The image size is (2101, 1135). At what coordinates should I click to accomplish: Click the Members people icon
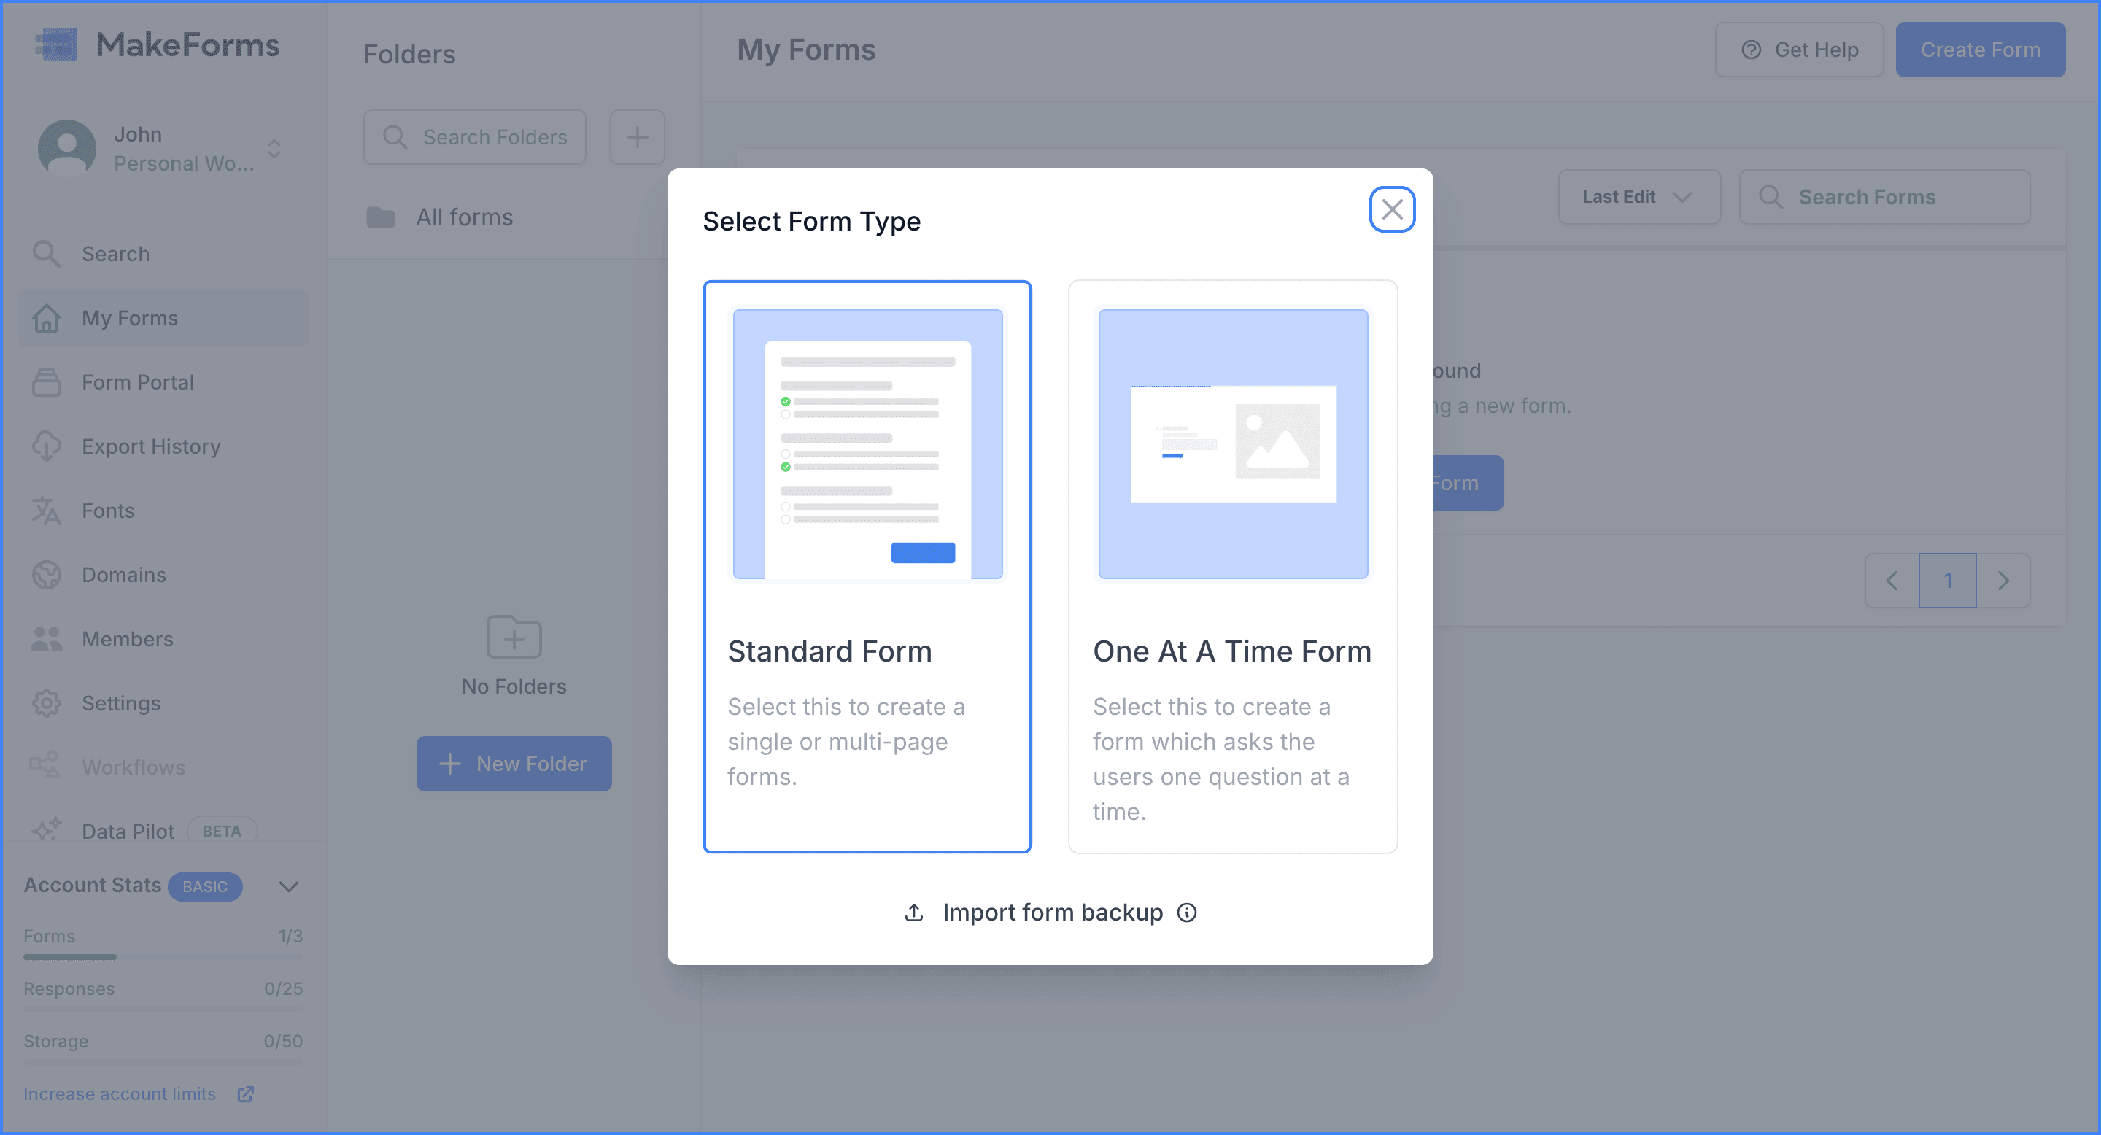coord(47,639)
